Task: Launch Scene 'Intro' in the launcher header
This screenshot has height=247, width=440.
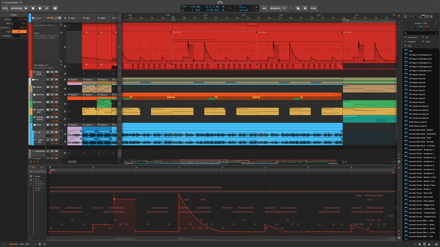Action: pyautogui.click(x=89, y=18)
